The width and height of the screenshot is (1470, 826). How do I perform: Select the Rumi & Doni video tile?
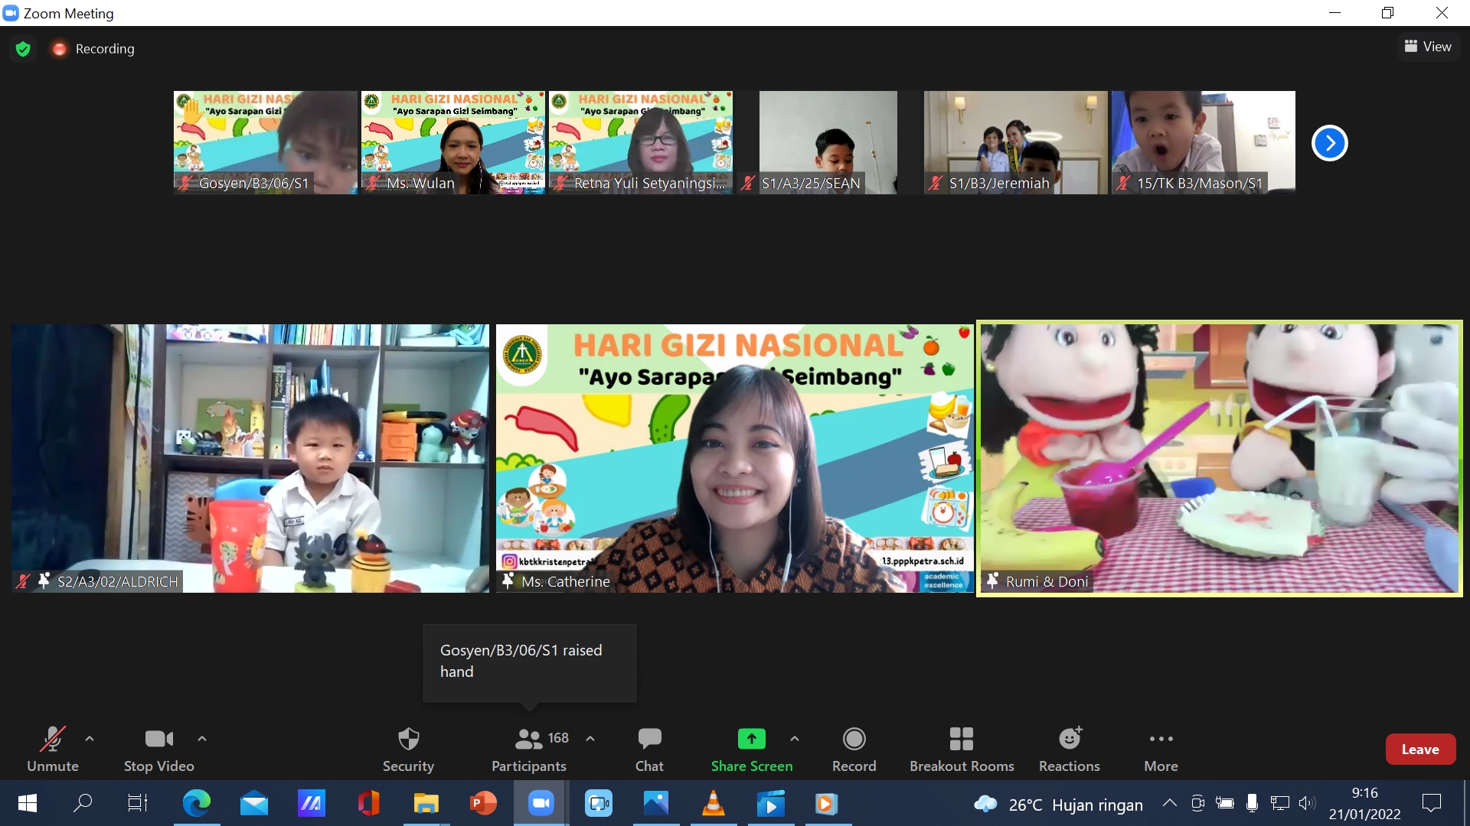(1219, 459)
